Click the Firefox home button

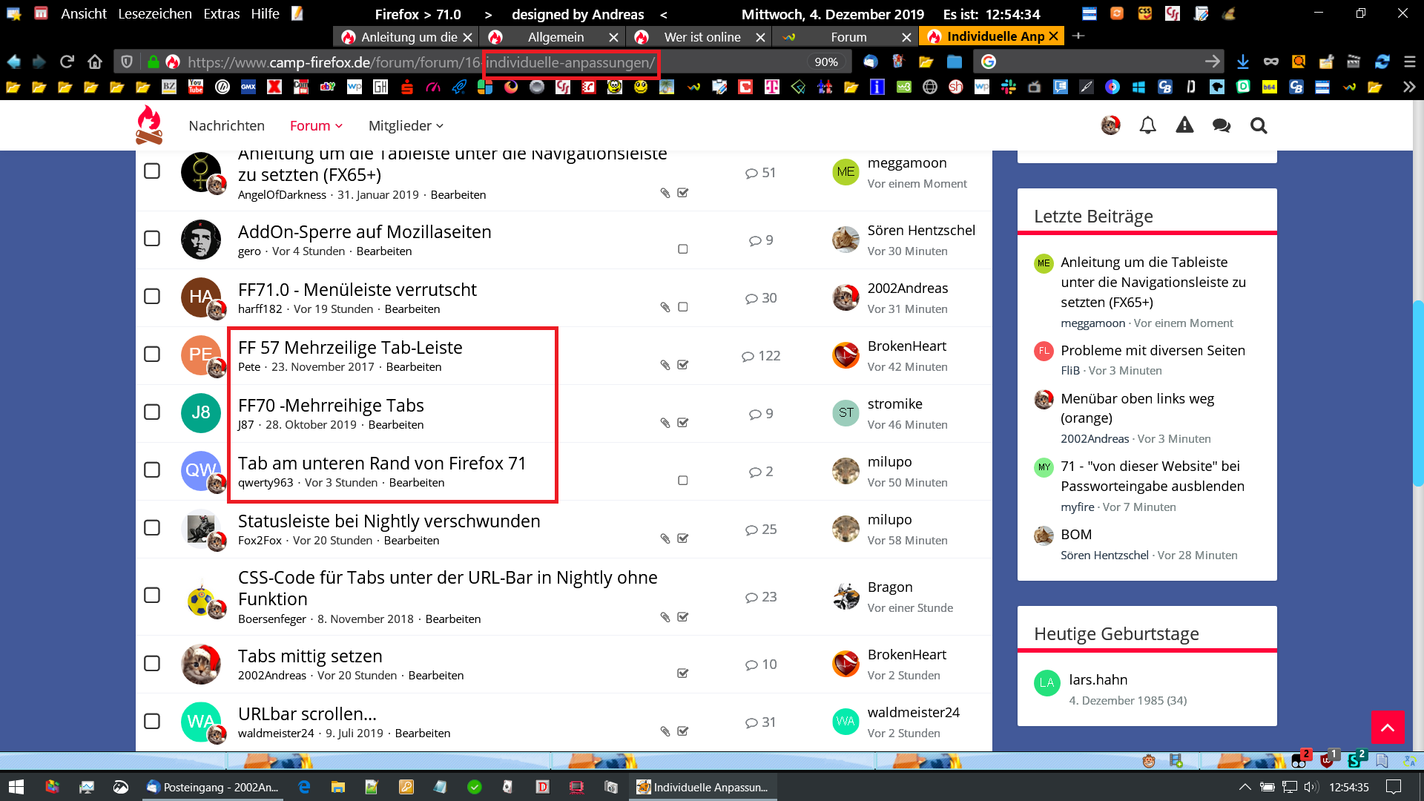click(94, 62)
